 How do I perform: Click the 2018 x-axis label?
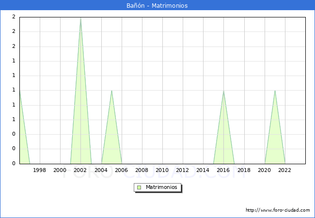(244, 170)
